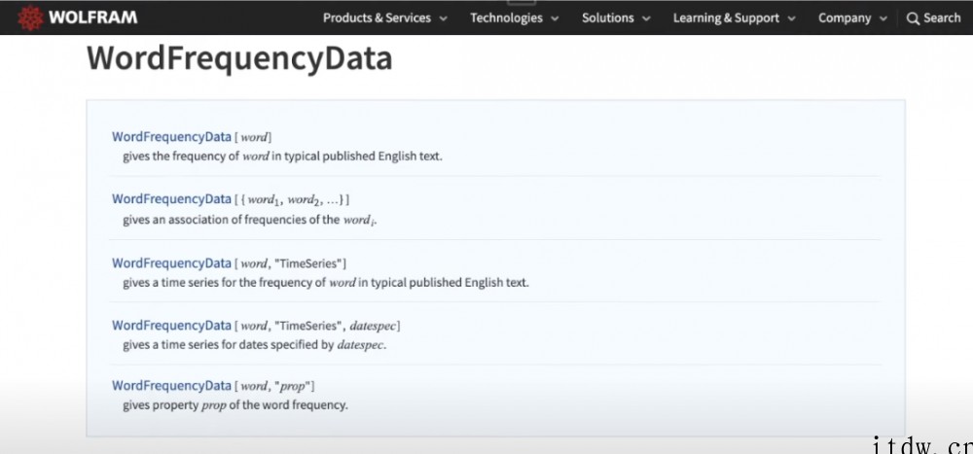Click the [word] argument in first usage

(x=253, y=137)
